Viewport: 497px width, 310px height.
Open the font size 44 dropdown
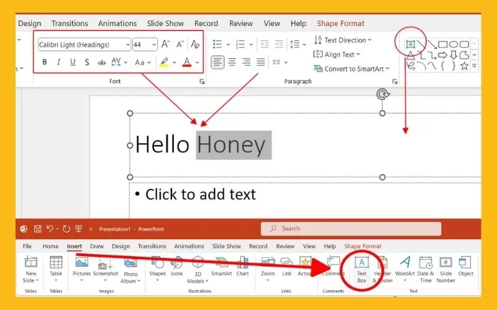154,45
